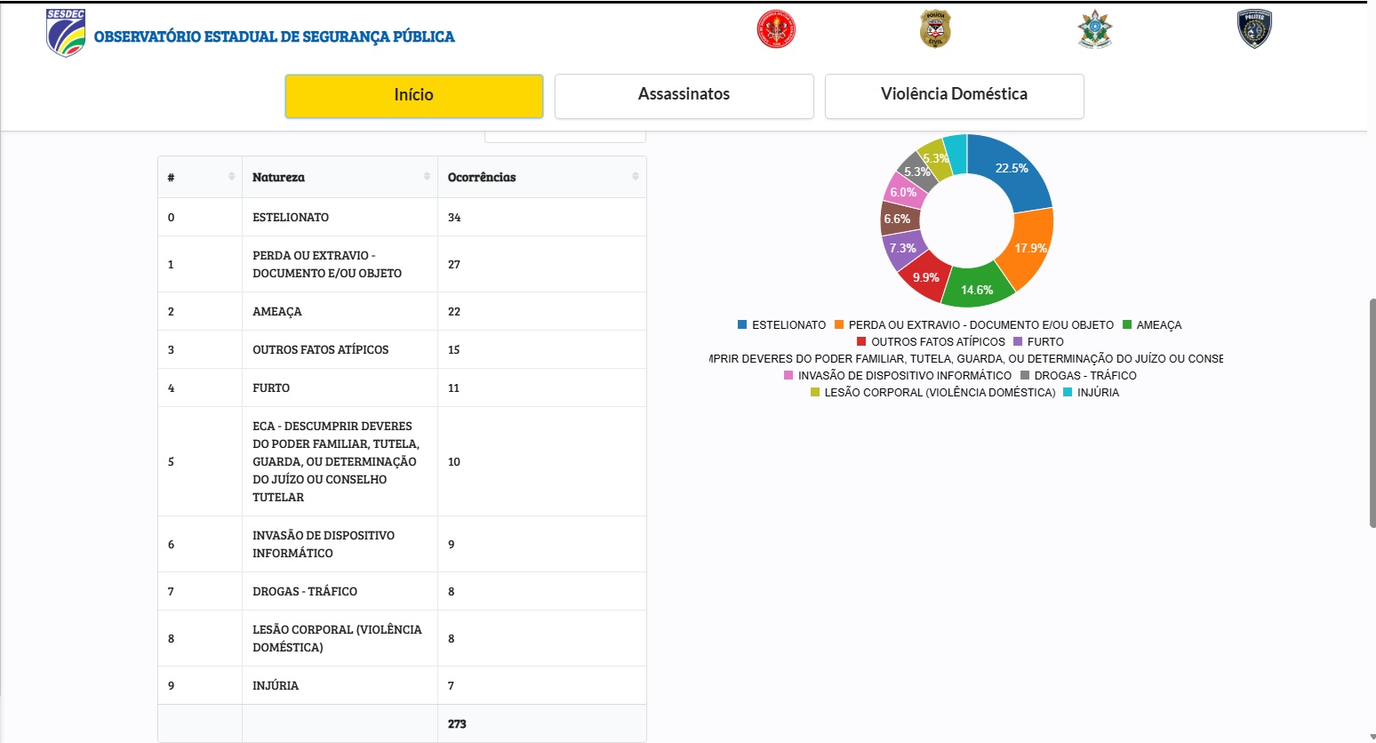Toggle DROGAS - TRÁFICO legend item

1078,376
